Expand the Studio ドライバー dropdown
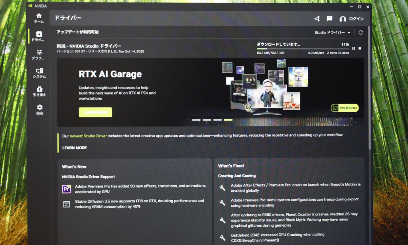Image resolution: width=408 pixels, height=245 pixels. point(332,33)
